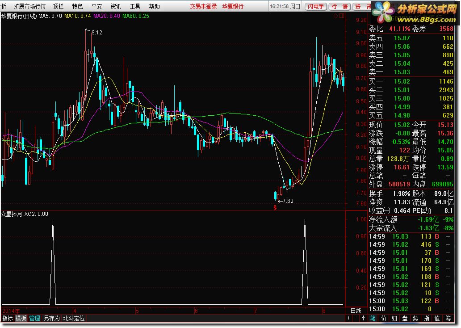Click the 委比 41.11% value
The width and height of the screenshot is (461, 328).
click(399, 29)
